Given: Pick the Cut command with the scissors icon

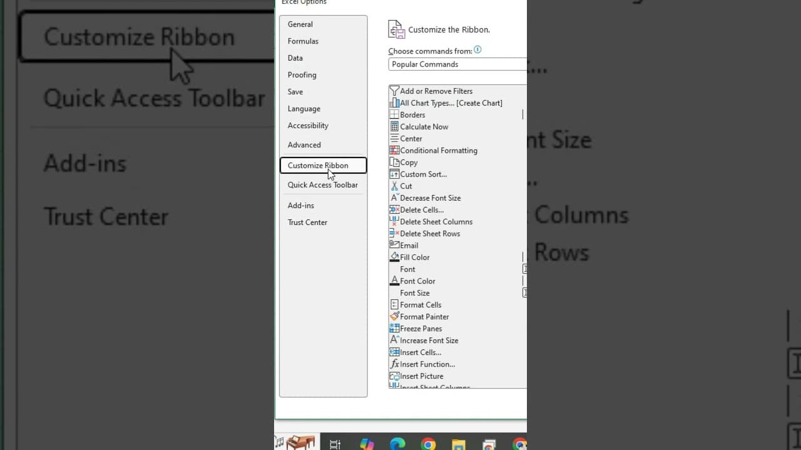Looking at the screenshot, I should (x=457, y=186).
